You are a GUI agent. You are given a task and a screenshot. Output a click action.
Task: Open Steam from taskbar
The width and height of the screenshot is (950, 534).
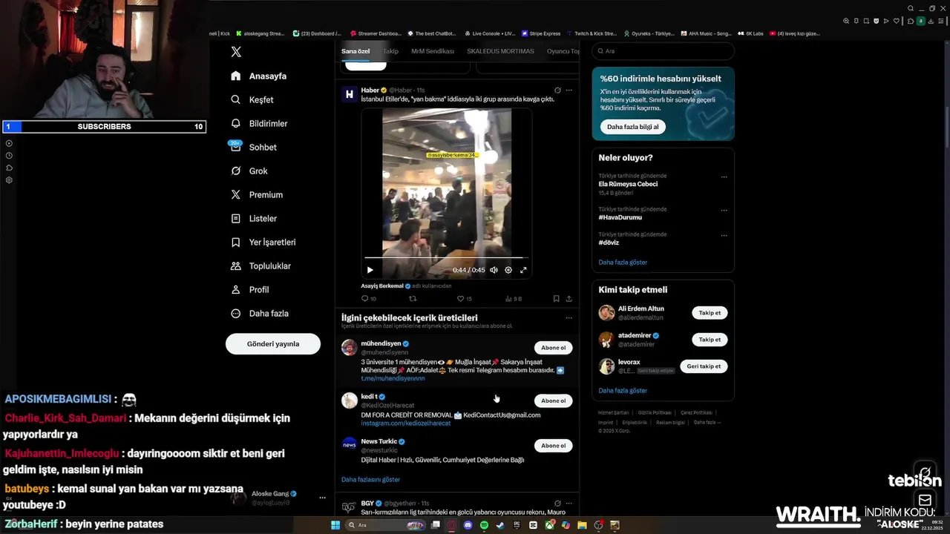[500, 525]
